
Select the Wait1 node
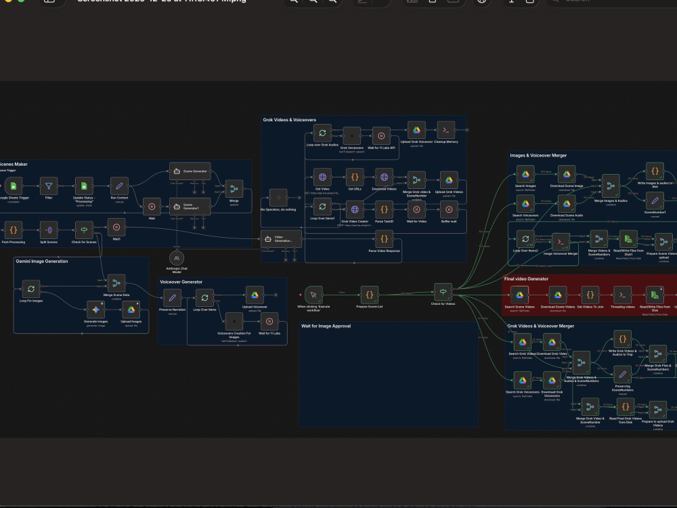point(116,227)
